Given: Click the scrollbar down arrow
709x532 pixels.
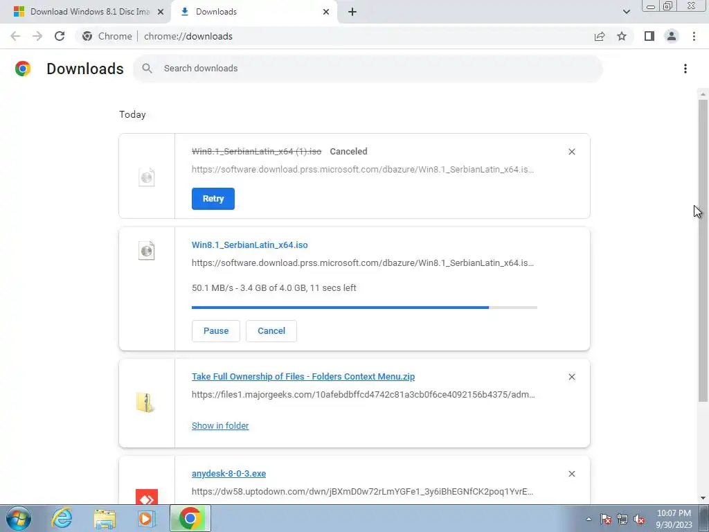Looking at the screenshot, I should (703, 498).
